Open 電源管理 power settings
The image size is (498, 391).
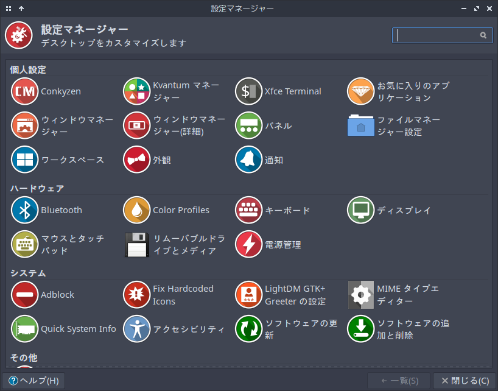pos(268,244)
